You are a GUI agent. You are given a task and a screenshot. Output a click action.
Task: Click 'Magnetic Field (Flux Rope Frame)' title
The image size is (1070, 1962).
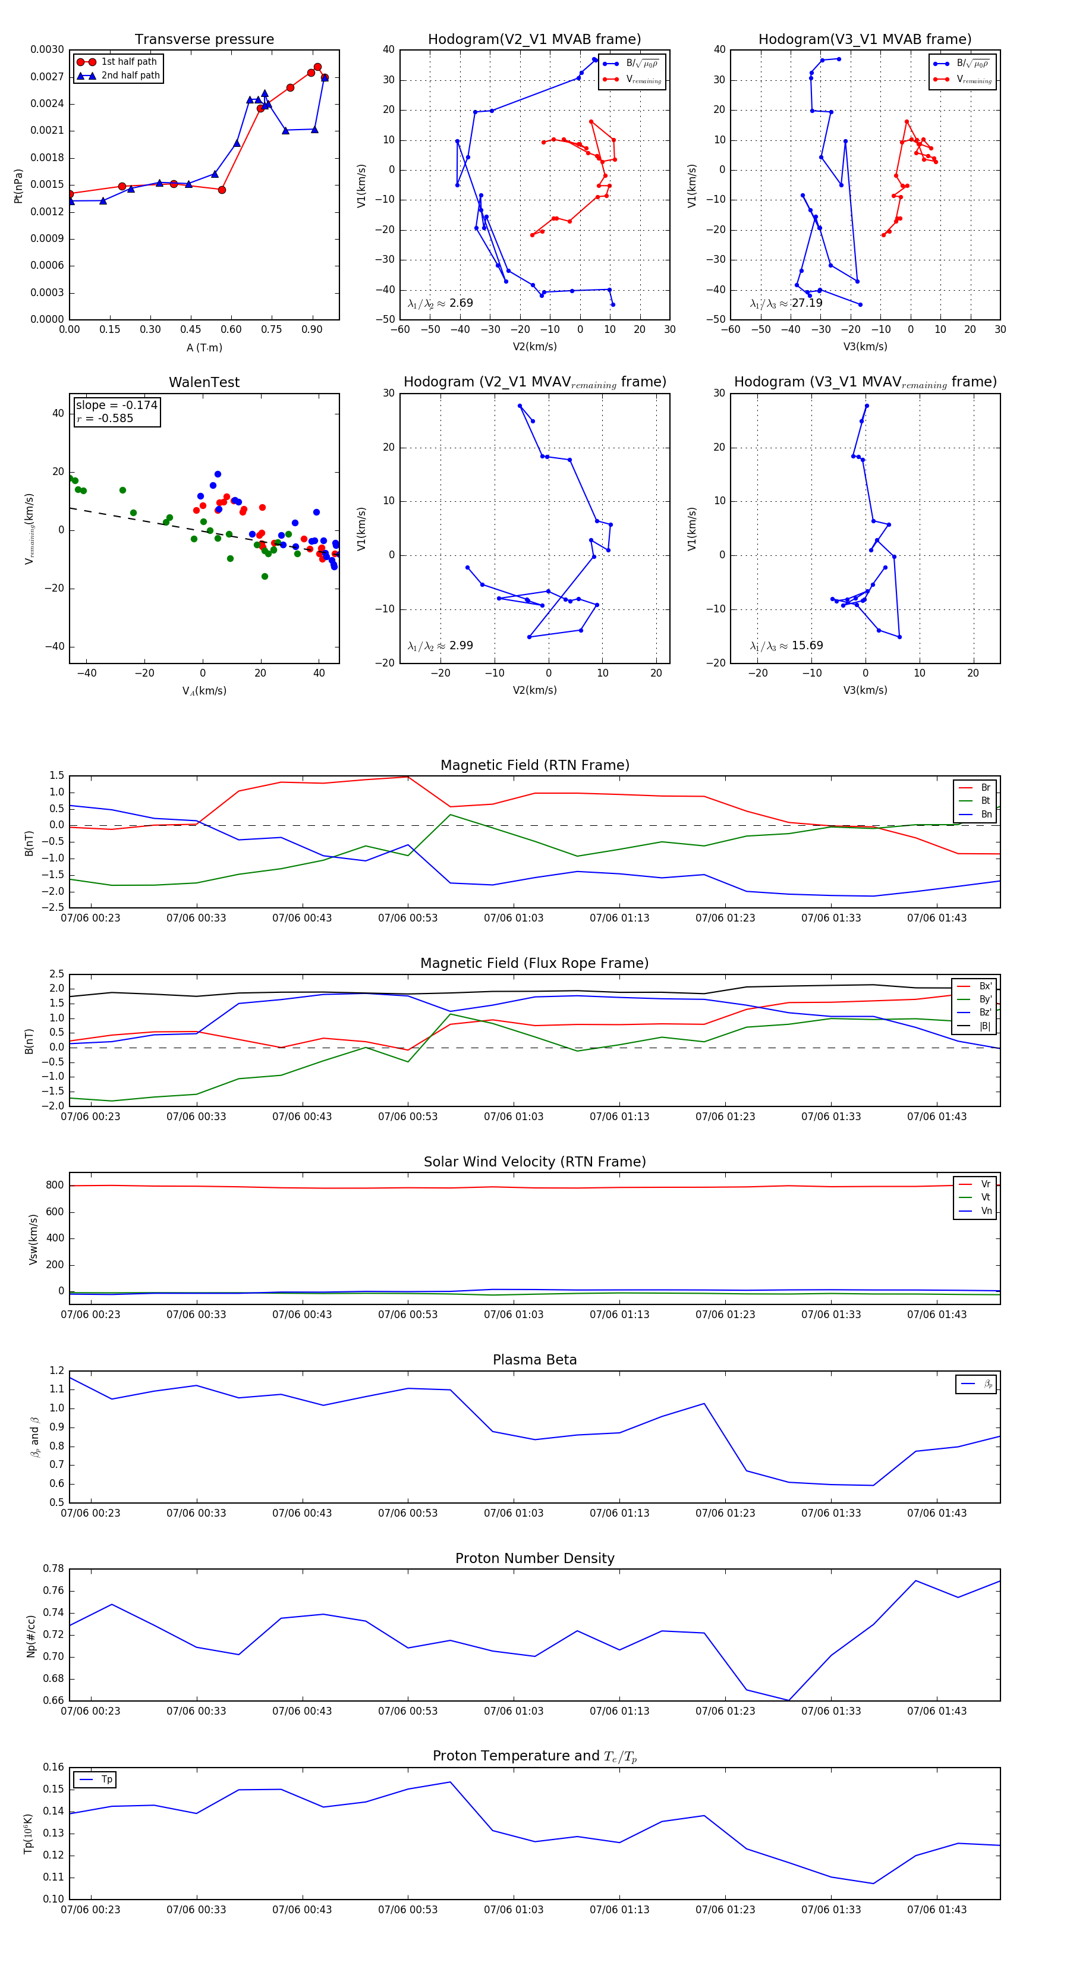click(x=534, y=964)
